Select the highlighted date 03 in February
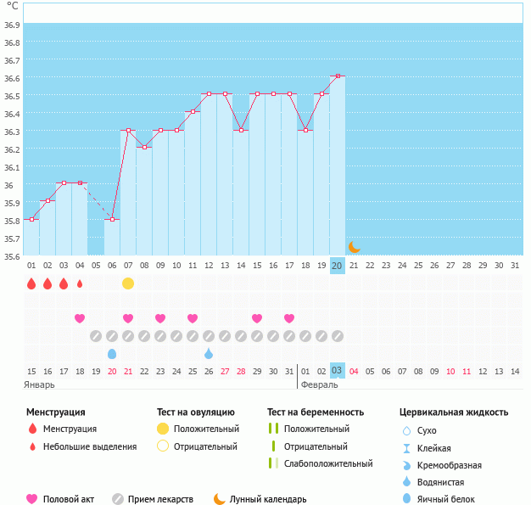531x505 pixels. coord(337,371)
